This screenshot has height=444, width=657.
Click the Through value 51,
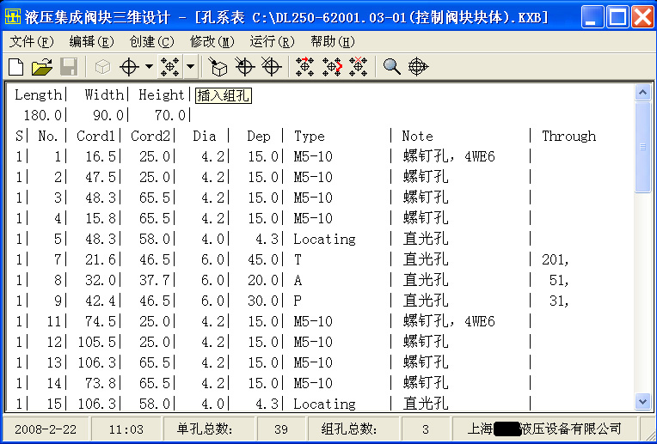[x=559, y=280]
